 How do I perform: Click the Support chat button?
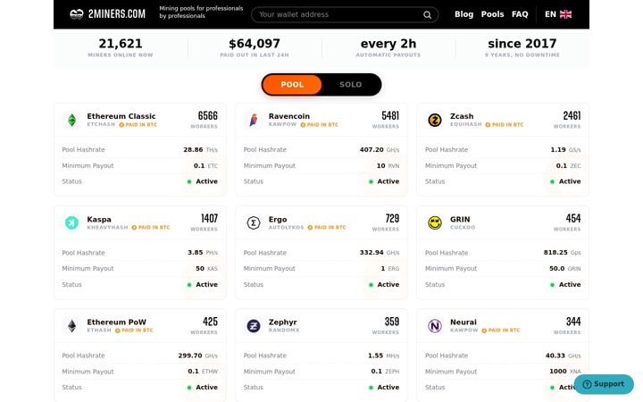pos(604,384)
